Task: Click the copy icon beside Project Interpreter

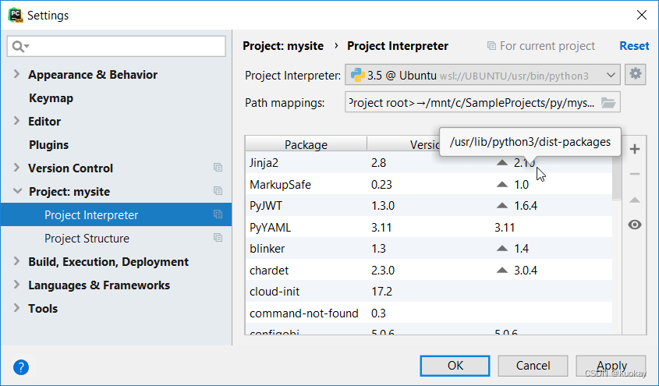Action: click(218, 214)
